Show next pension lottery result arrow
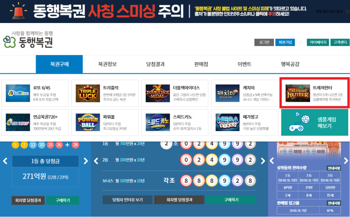This screenshot has height=217, width=350. point(263,161)
